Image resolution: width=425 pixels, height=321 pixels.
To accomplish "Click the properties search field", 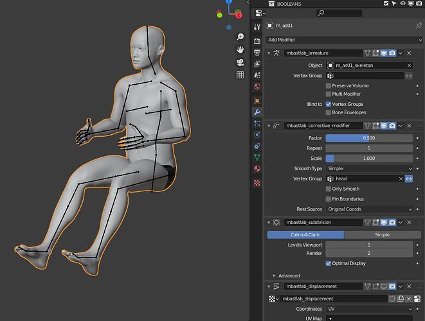I will click(339, 13).
